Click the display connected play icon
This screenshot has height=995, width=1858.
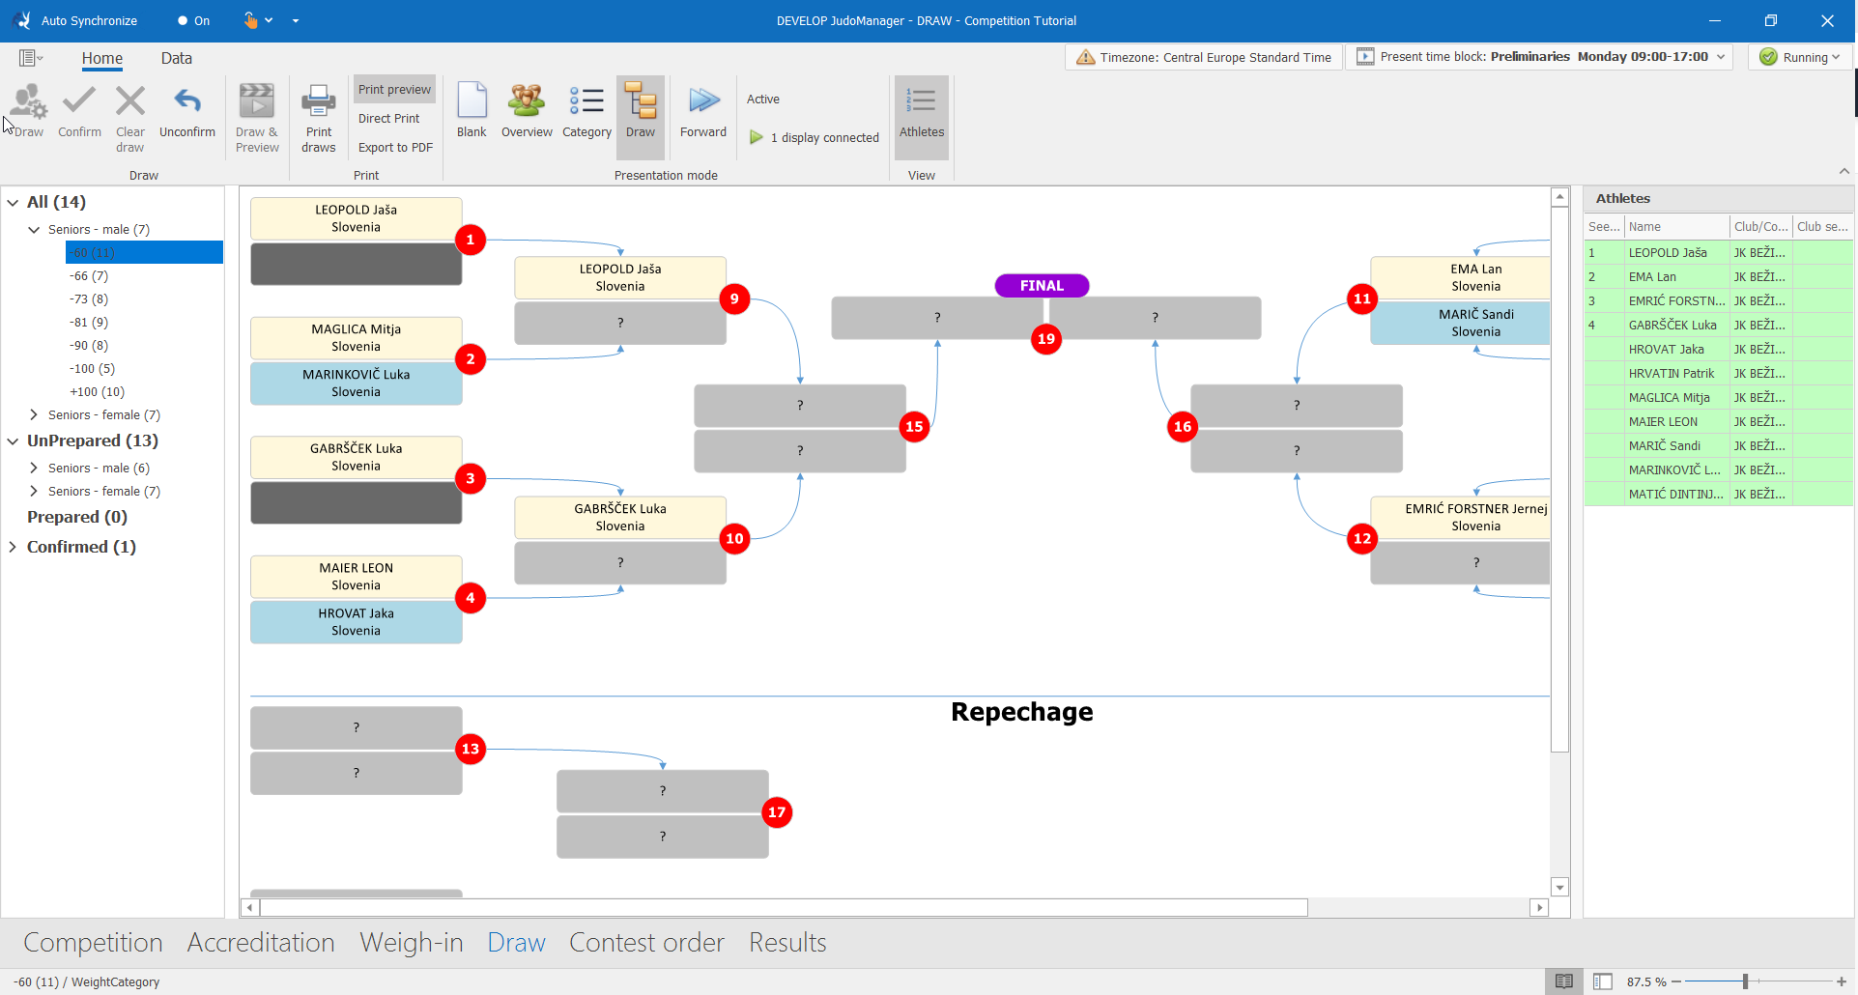pyautogui.click(x=757, y=137)
